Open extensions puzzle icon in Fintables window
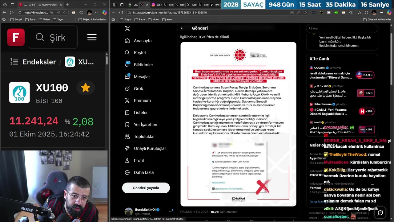Image resolution: width=394 pixels, height=222 pixels. coord(81,13)
